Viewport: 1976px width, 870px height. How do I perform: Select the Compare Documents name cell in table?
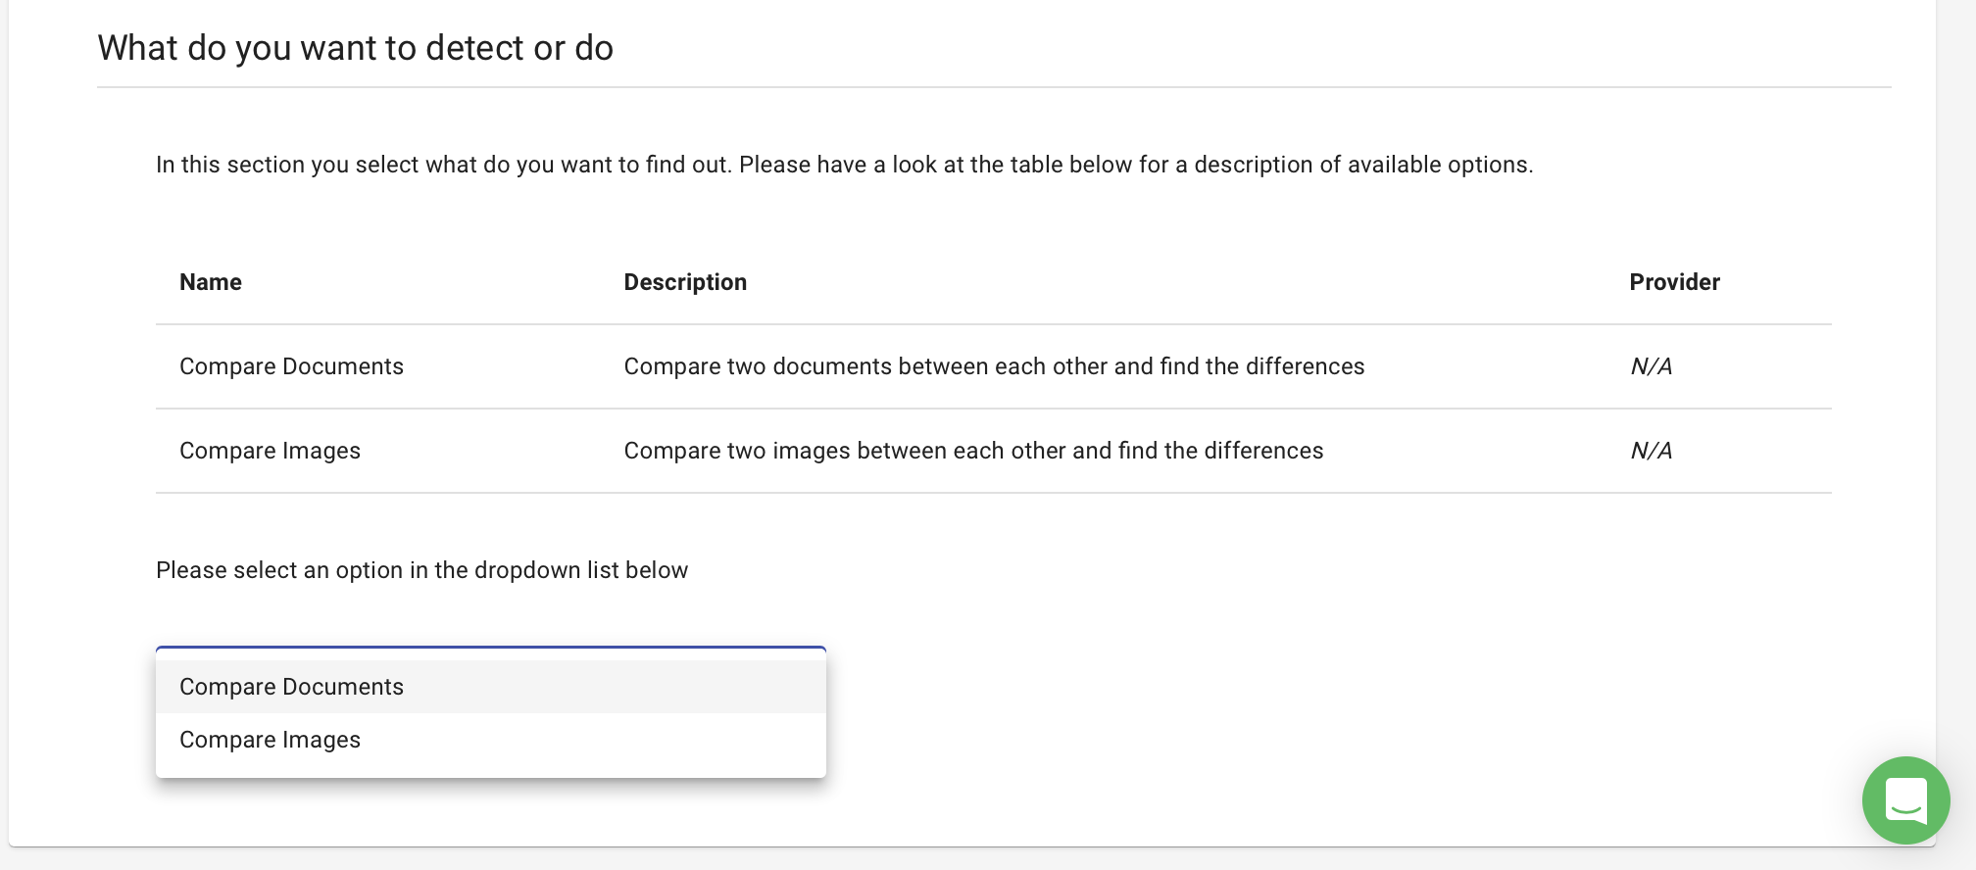point(292,366)
